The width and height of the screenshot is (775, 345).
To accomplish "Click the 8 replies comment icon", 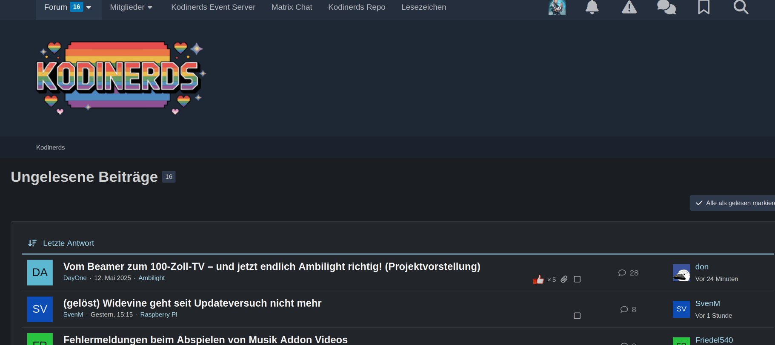I will (624, 309).
